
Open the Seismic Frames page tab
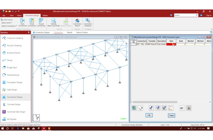(x=82, y=32)
